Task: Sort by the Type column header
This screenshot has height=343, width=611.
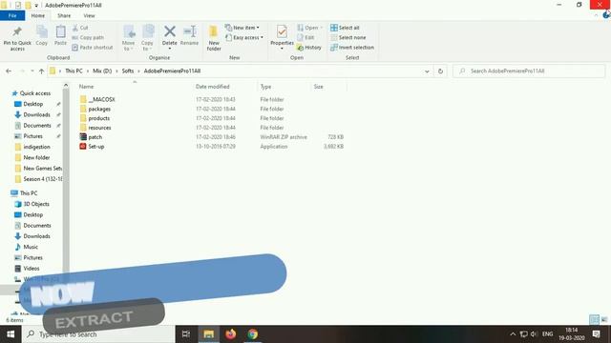Action: [265, 87]
